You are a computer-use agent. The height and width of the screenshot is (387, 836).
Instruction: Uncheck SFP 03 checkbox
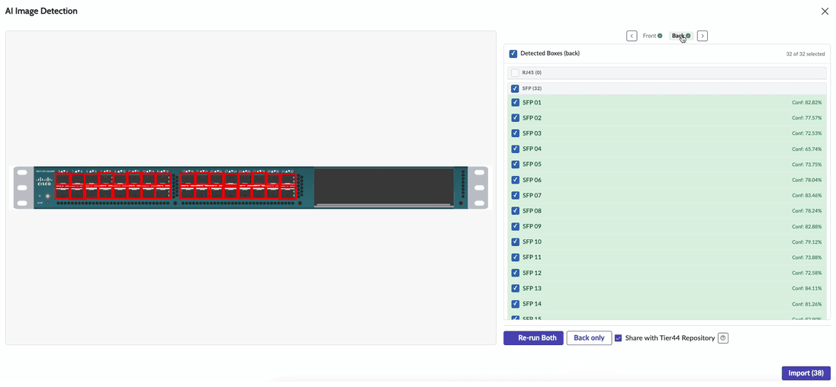click(x=515, y=133)
